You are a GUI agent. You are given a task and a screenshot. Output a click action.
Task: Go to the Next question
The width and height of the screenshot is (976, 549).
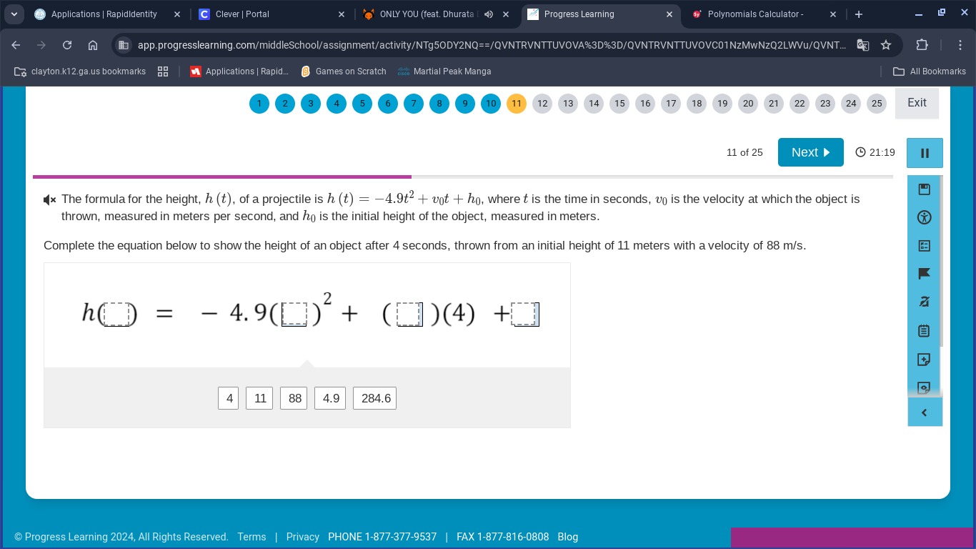[811, 152]
